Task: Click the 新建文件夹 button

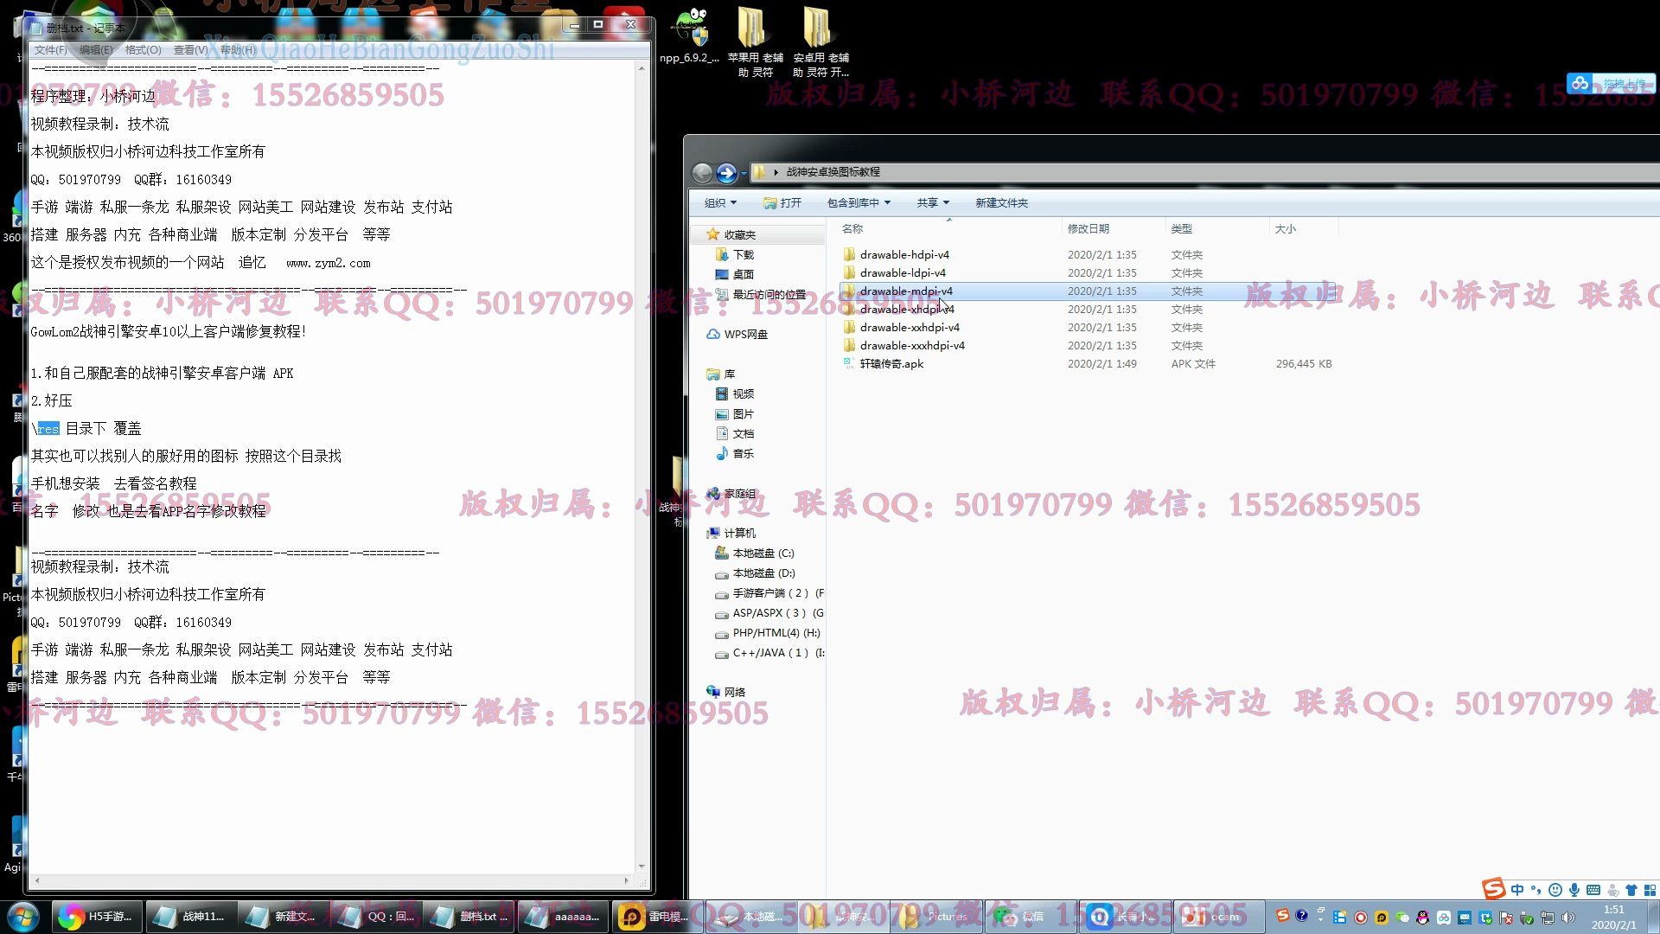Action: 1001,203
